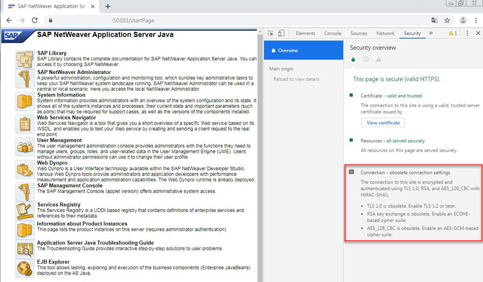This screenshot has height=282, width=483.
Task: Click the page vertical scrollbar
Action: pyautogui.click(x=261, y=155)
